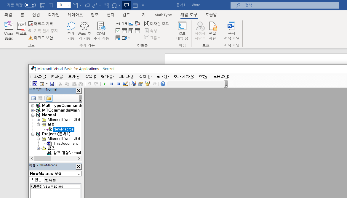Switch to the 삽입 ribbon tab
347x198 pixels.
36,15
